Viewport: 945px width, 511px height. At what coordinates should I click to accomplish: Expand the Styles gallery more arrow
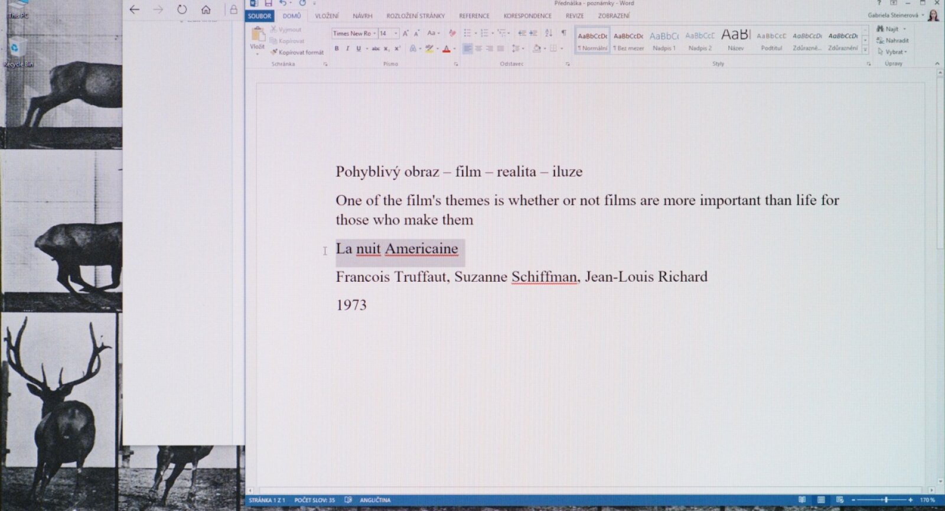tap(865, 50)
